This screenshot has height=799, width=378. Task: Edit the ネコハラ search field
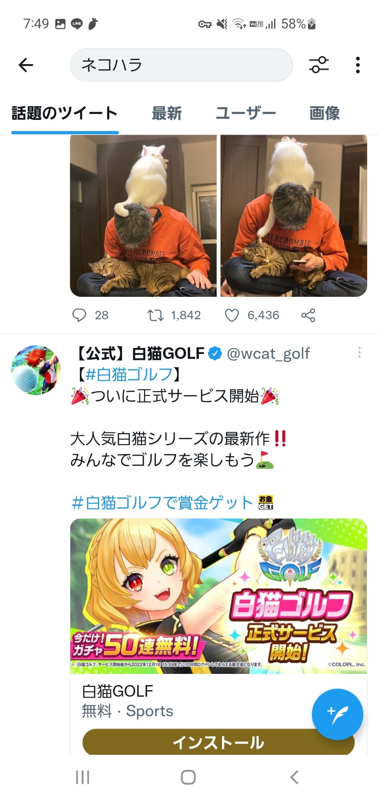[181, 65]
